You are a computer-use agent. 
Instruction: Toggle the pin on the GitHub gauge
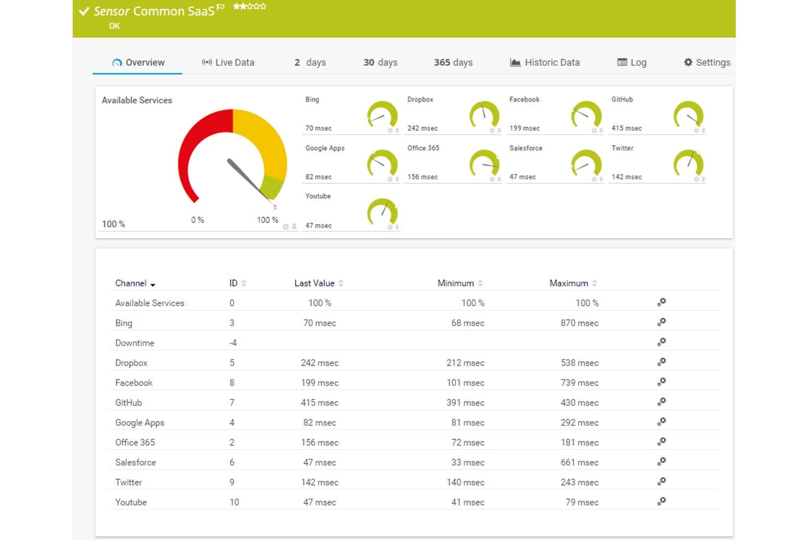click(x=704, y=131)
